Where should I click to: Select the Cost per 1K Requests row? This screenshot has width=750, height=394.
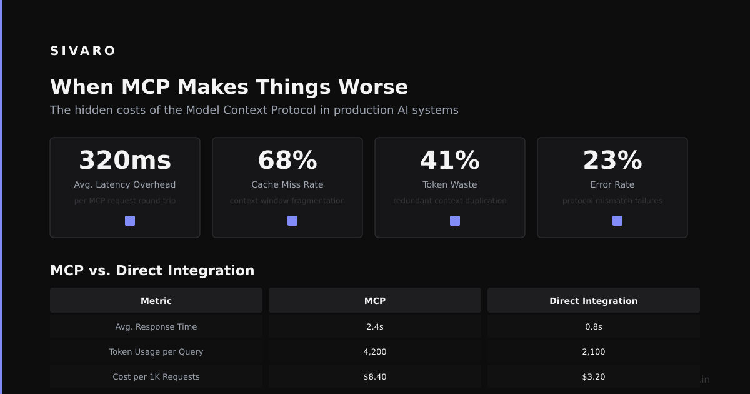tap(375, 376)
